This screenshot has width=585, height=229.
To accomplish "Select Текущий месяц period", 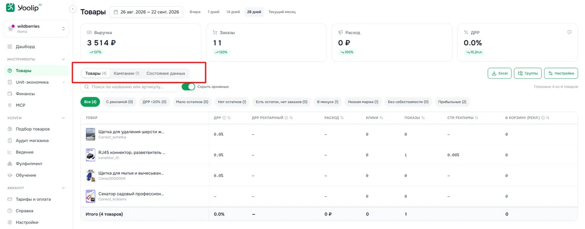I will (282, 12).
